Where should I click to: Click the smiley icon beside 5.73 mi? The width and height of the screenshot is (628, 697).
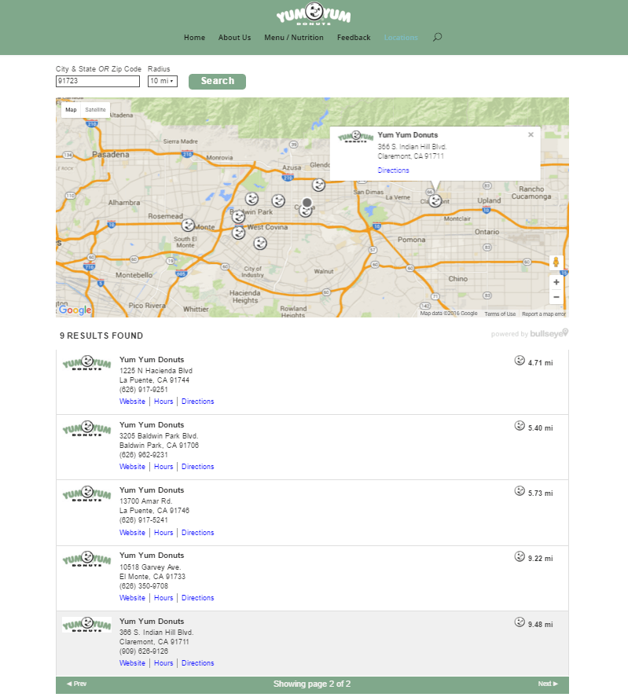520,491
